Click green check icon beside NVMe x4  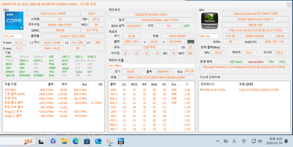[x=201, y=90]
